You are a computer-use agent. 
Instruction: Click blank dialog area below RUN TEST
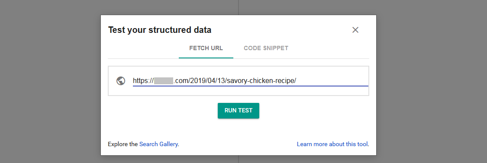point(238,130)
